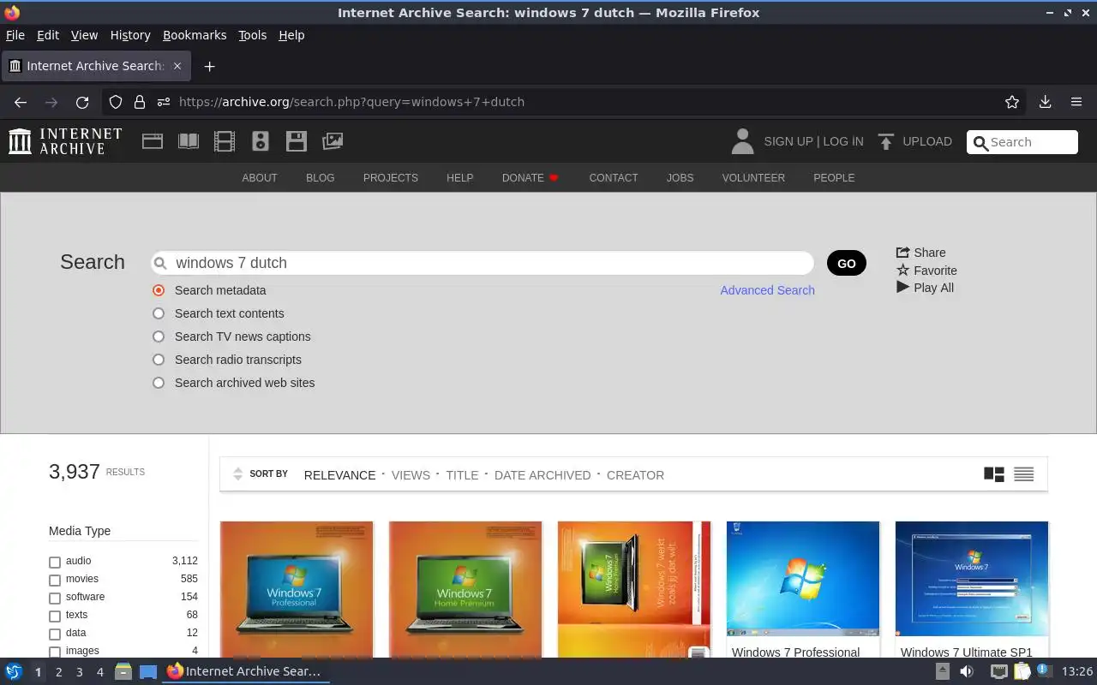Click the upload arrow icon

[886, 141]
